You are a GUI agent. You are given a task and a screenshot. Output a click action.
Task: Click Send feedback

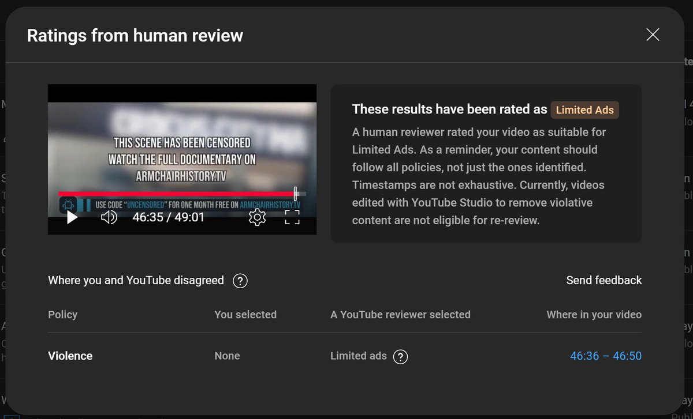pos(604,280)
